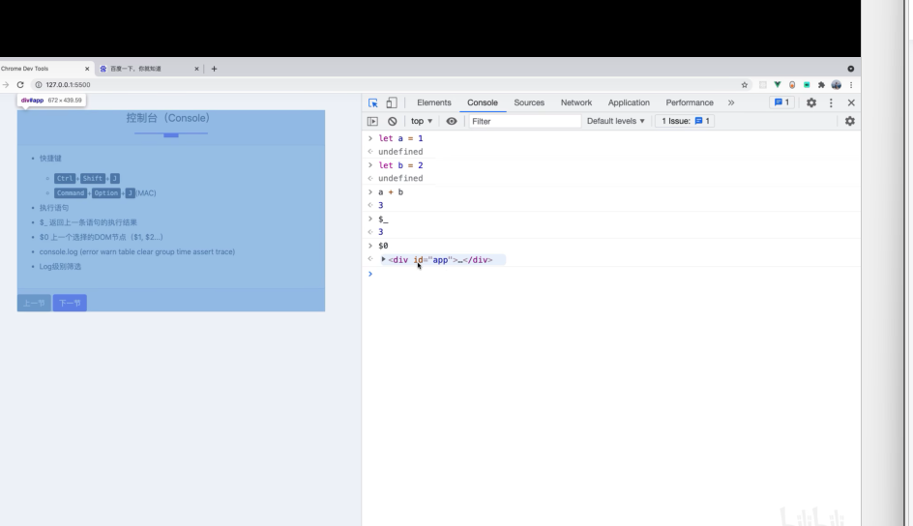The height and width of the screenshot is (526, 913).
Task: Close the DevTools panel
Action: tap(851, 102)
